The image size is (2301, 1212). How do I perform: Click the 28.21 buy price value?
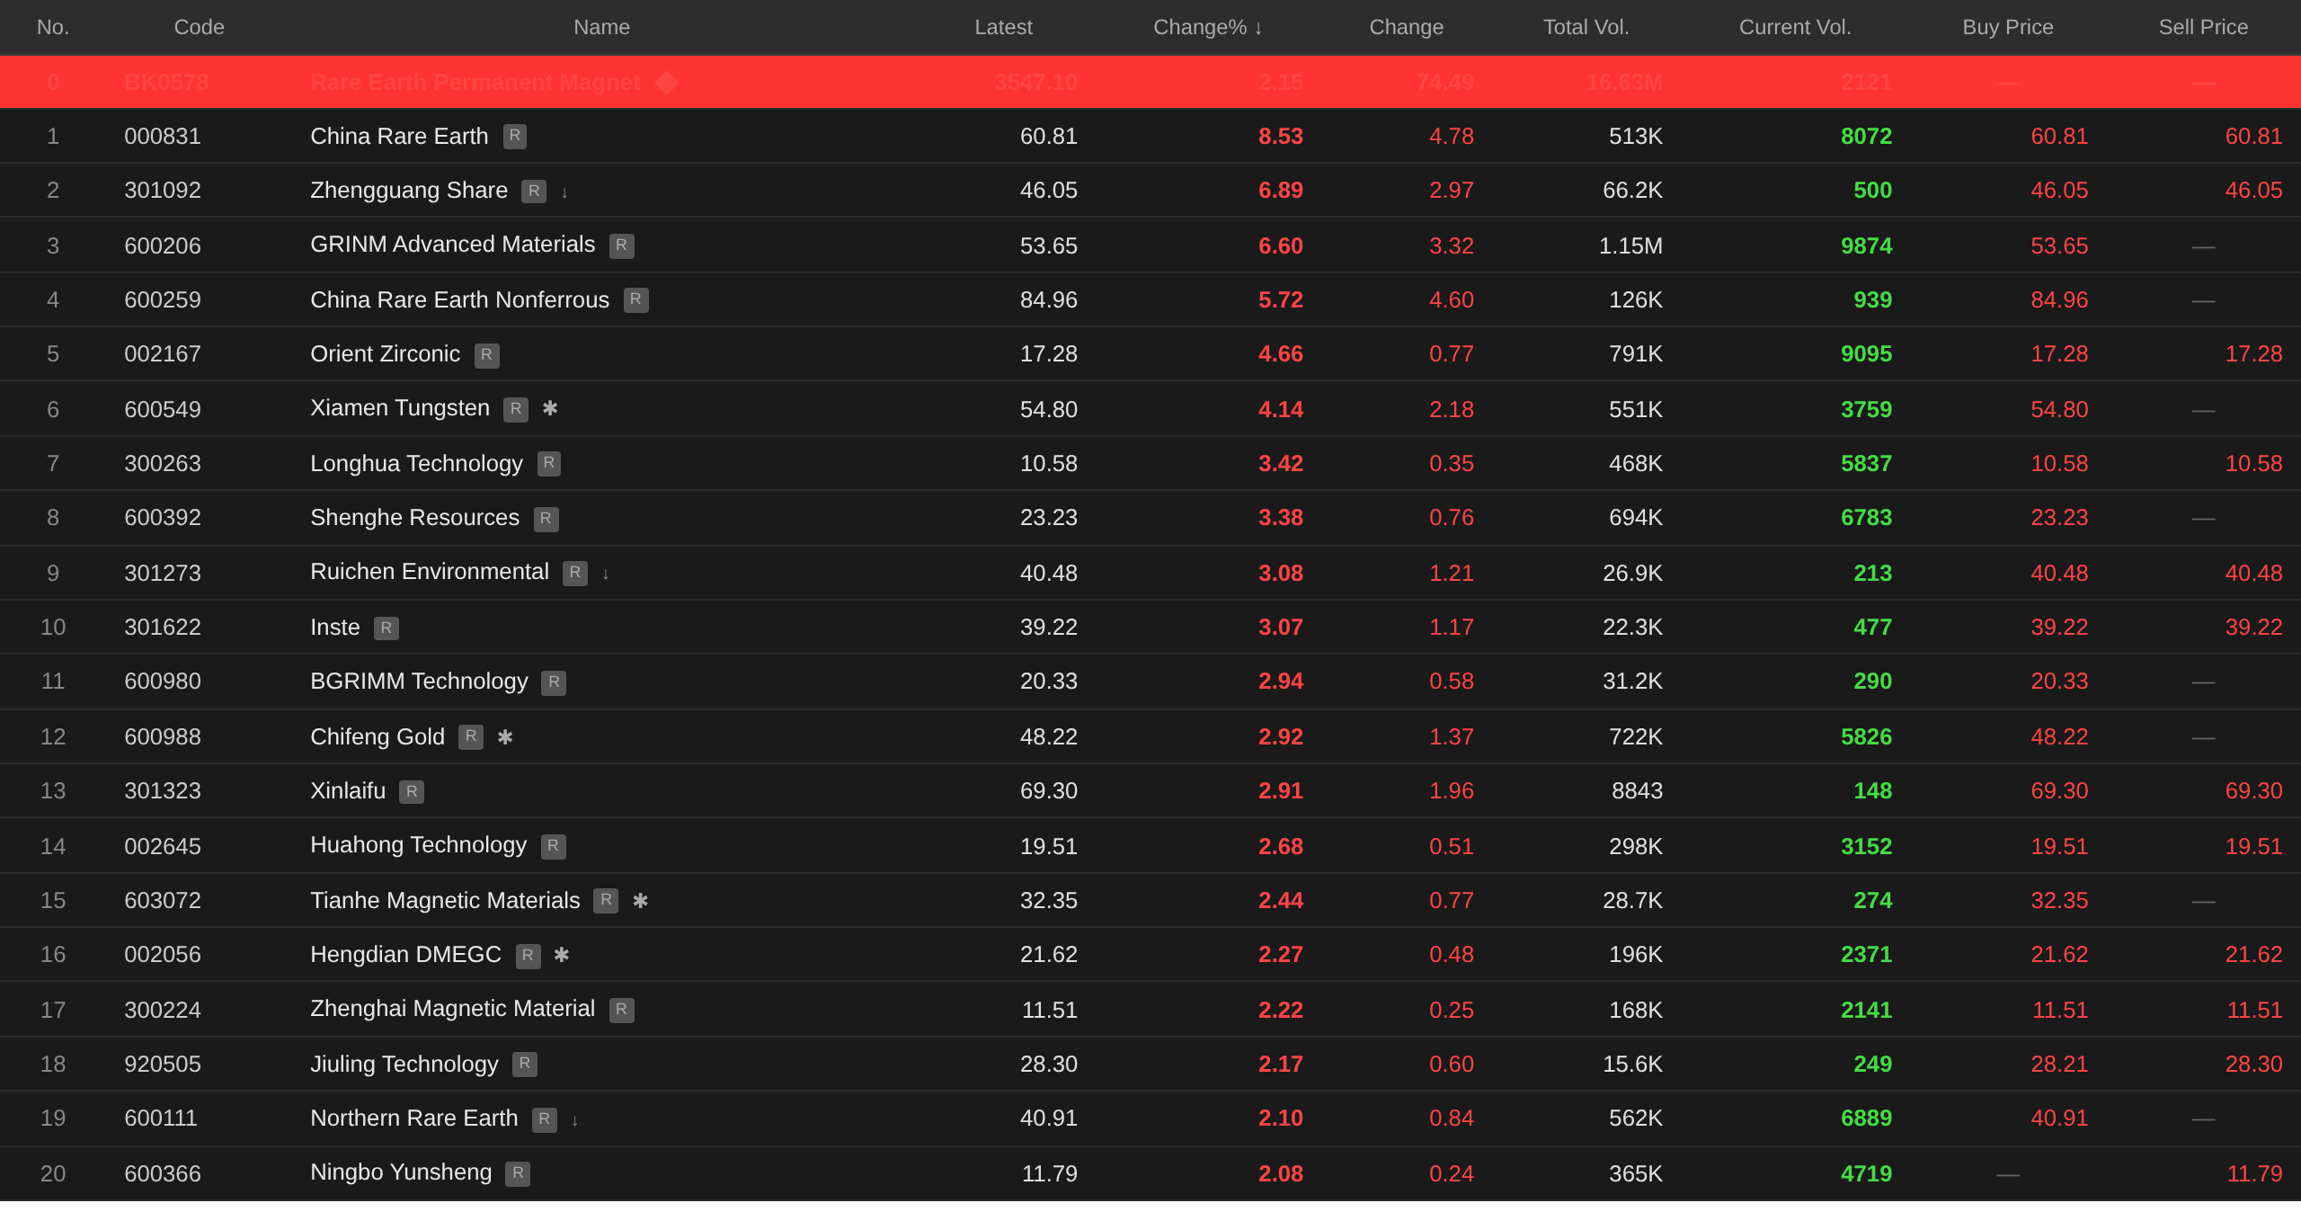coord(2059,1065)
